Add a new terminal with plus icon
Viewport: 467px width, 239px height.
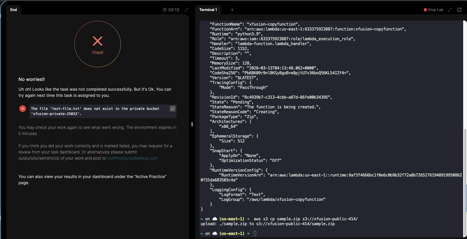point(232,10)
